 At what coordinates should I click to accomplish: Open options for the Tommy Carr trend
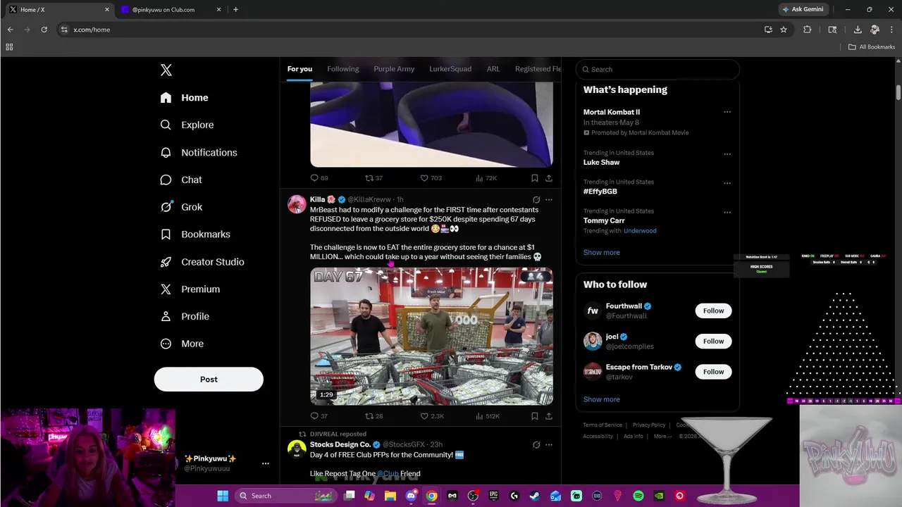point(727,212)
